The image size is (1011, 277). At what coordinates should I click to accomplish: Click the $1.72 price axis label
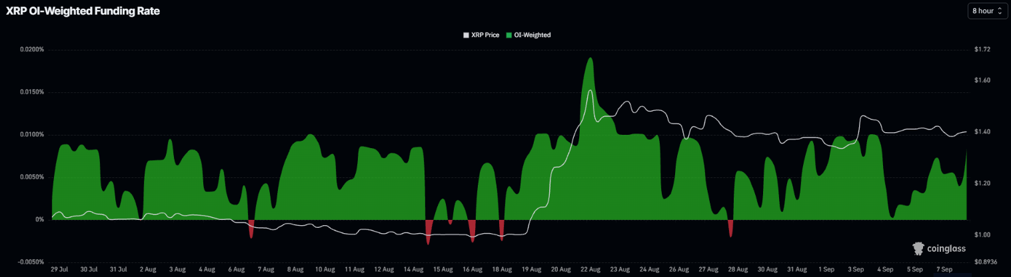click(x=982, y=50)
